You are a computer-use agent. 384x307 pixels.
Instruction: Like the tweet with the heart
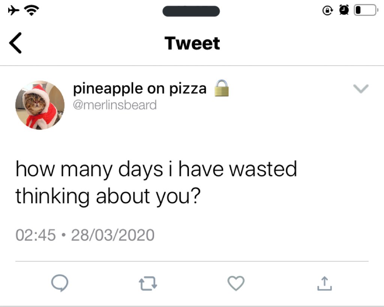(236, 284)
